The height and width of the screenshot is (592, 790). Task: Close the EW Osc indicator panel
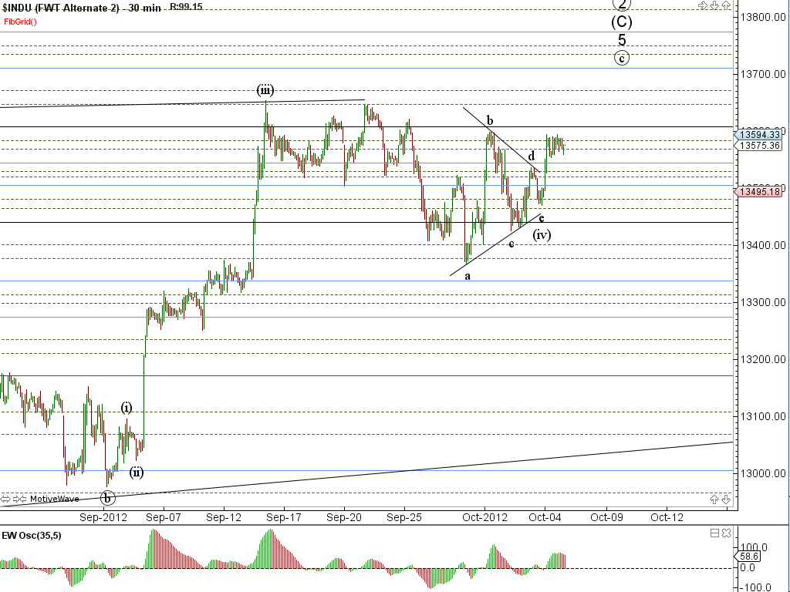726,533
